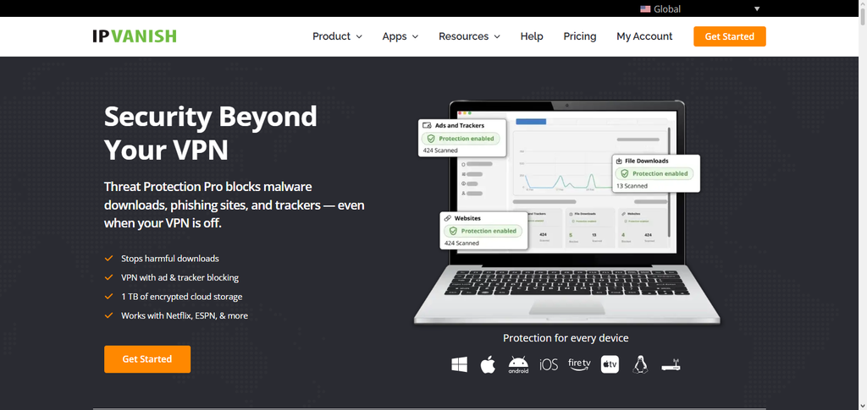Click the Security Beyond Your VPN heading
Image resolution: width=867 pixels, height=410 pixels.
coord(211,133)
